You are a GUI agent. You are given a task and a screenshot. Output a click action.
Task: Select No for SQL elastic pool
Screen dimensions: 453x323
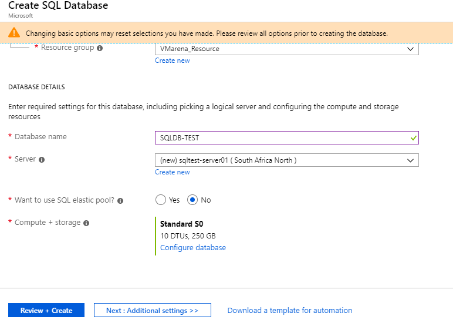point(192,200)
